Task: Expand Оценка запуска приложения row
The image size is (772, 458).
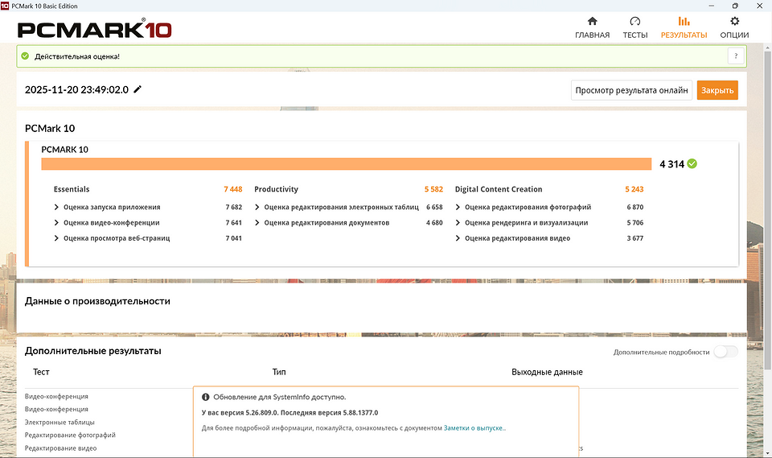Action: [56, 207]
